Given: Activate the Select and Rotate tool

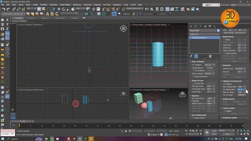Looking at the screenshot, I should (x=64, y=9).
